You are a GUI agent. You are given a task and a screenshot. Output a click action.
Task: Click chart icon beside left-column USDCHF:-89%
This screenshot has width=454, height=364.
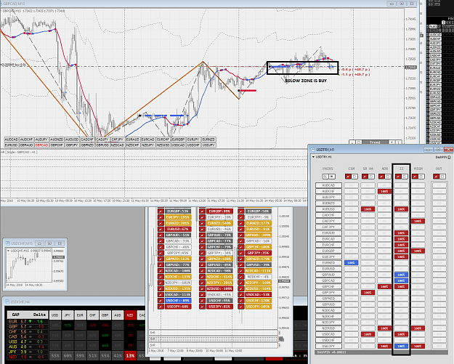tap(161, 301)
